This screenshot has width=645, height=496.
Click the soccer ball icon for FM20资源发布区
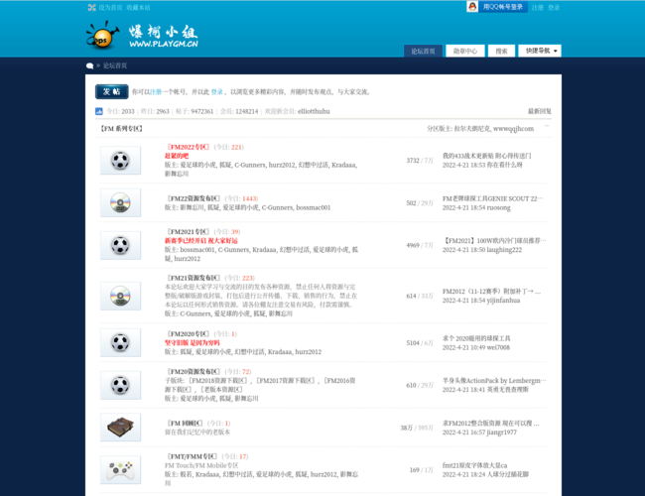(120, 385)
